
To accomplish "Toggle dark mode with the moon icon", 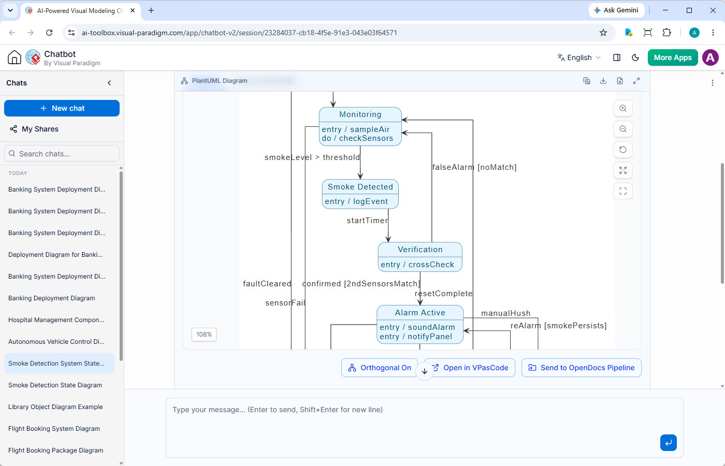I will click(x=635, y=57).
